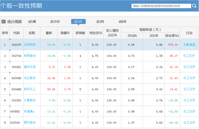Viewport: 199px width, 129px height.
Task: Click the 综合评分 column header
Action: click(96, 33)
